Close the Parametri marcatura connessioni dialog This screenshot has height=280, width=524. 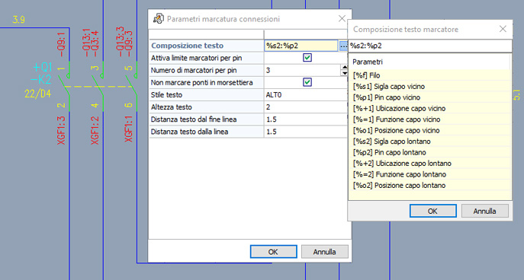(x=342, y=19)
